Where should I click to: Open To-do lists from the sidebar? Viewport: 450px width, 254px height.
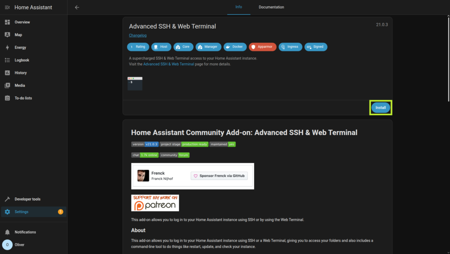click(x=34, y=98)
